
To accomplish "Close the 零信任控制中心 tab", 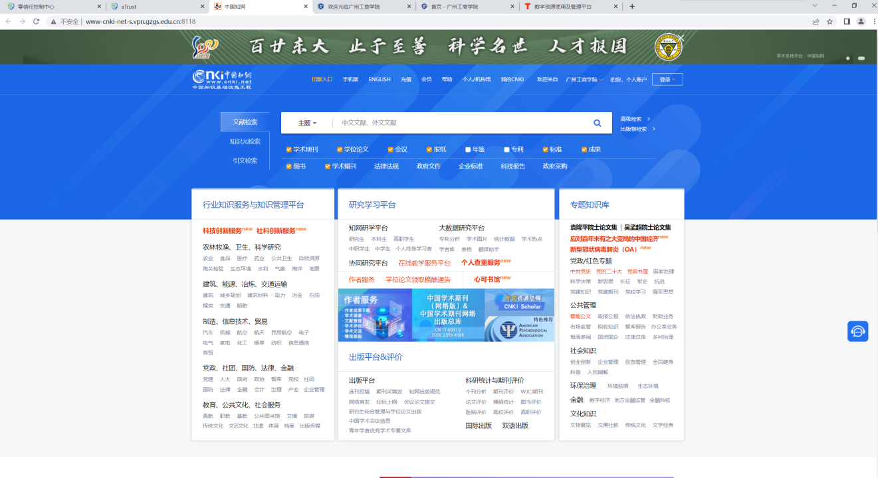I will [99, 6].
